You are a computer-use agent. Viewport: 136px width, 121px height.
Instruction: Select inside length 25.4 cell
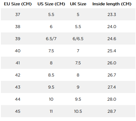(112, 51)
